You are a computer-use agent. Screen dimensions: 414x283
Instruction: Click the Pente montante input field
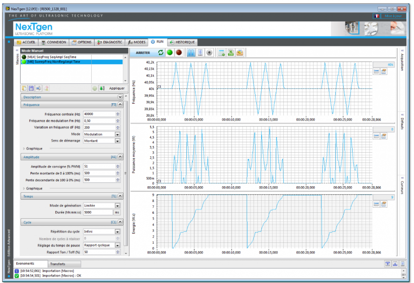(99, 173)
